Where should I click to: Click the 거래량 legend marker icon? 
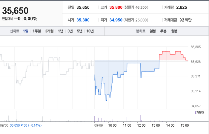tap(195, 113)
